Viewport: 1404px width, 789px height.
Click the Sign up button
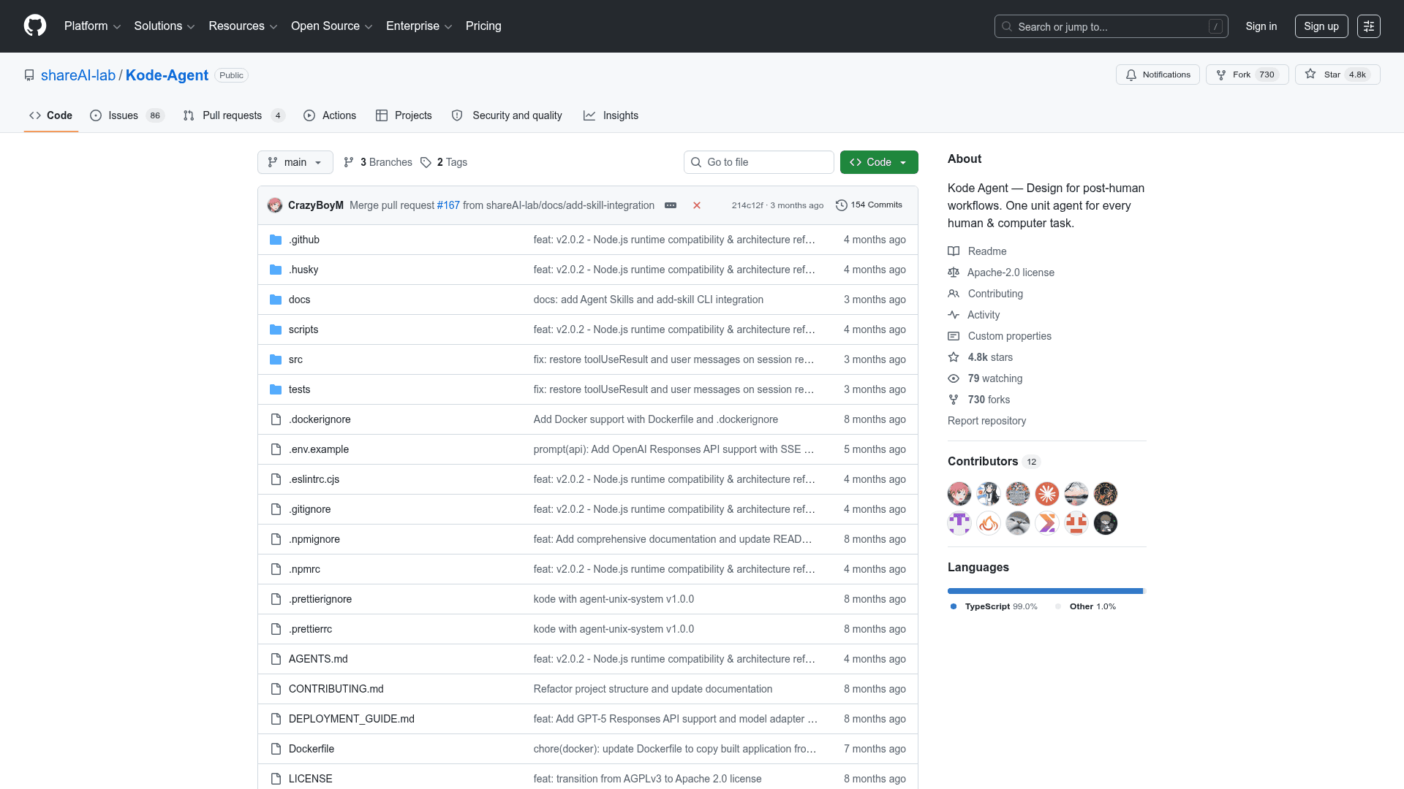click(1321, 26)
